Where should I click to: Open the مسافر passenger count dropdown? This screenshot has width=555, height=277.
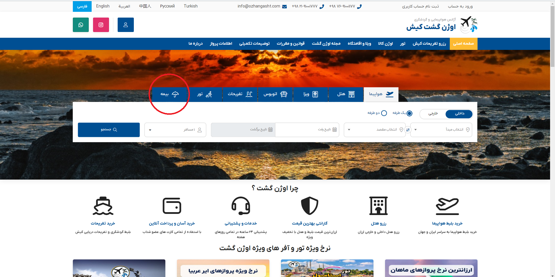175,130
